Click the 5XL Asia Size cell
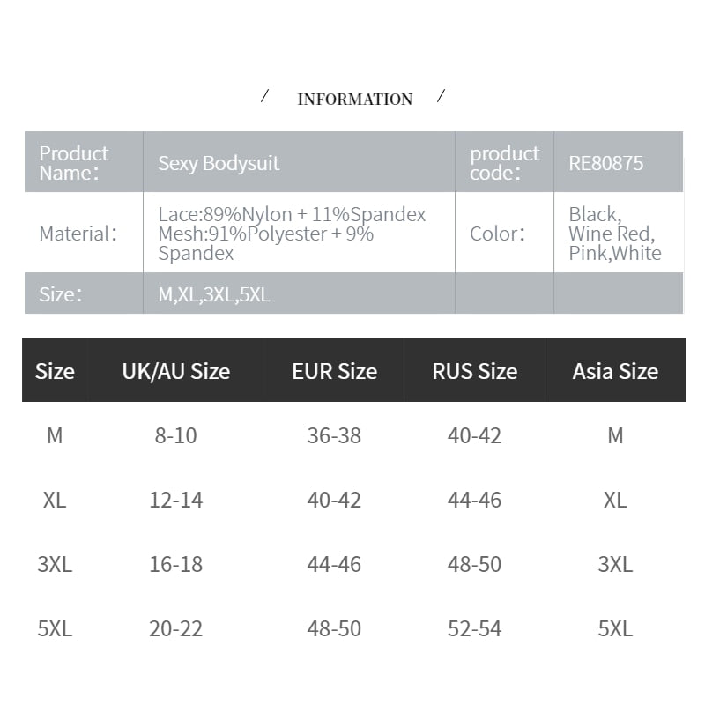Image resolution: width=705 pixels, height=705 pixels. coord(615,628)
